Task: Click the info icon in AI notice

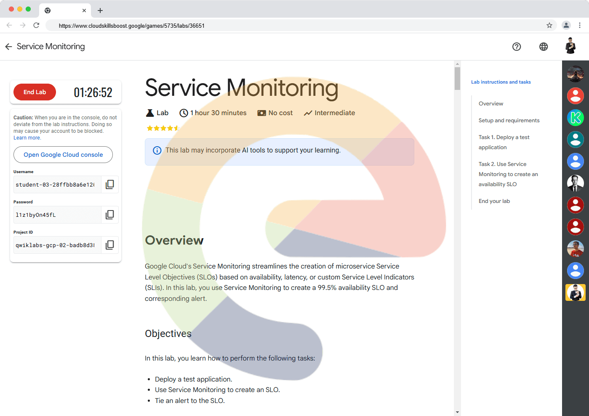Action: click(157, 150)
